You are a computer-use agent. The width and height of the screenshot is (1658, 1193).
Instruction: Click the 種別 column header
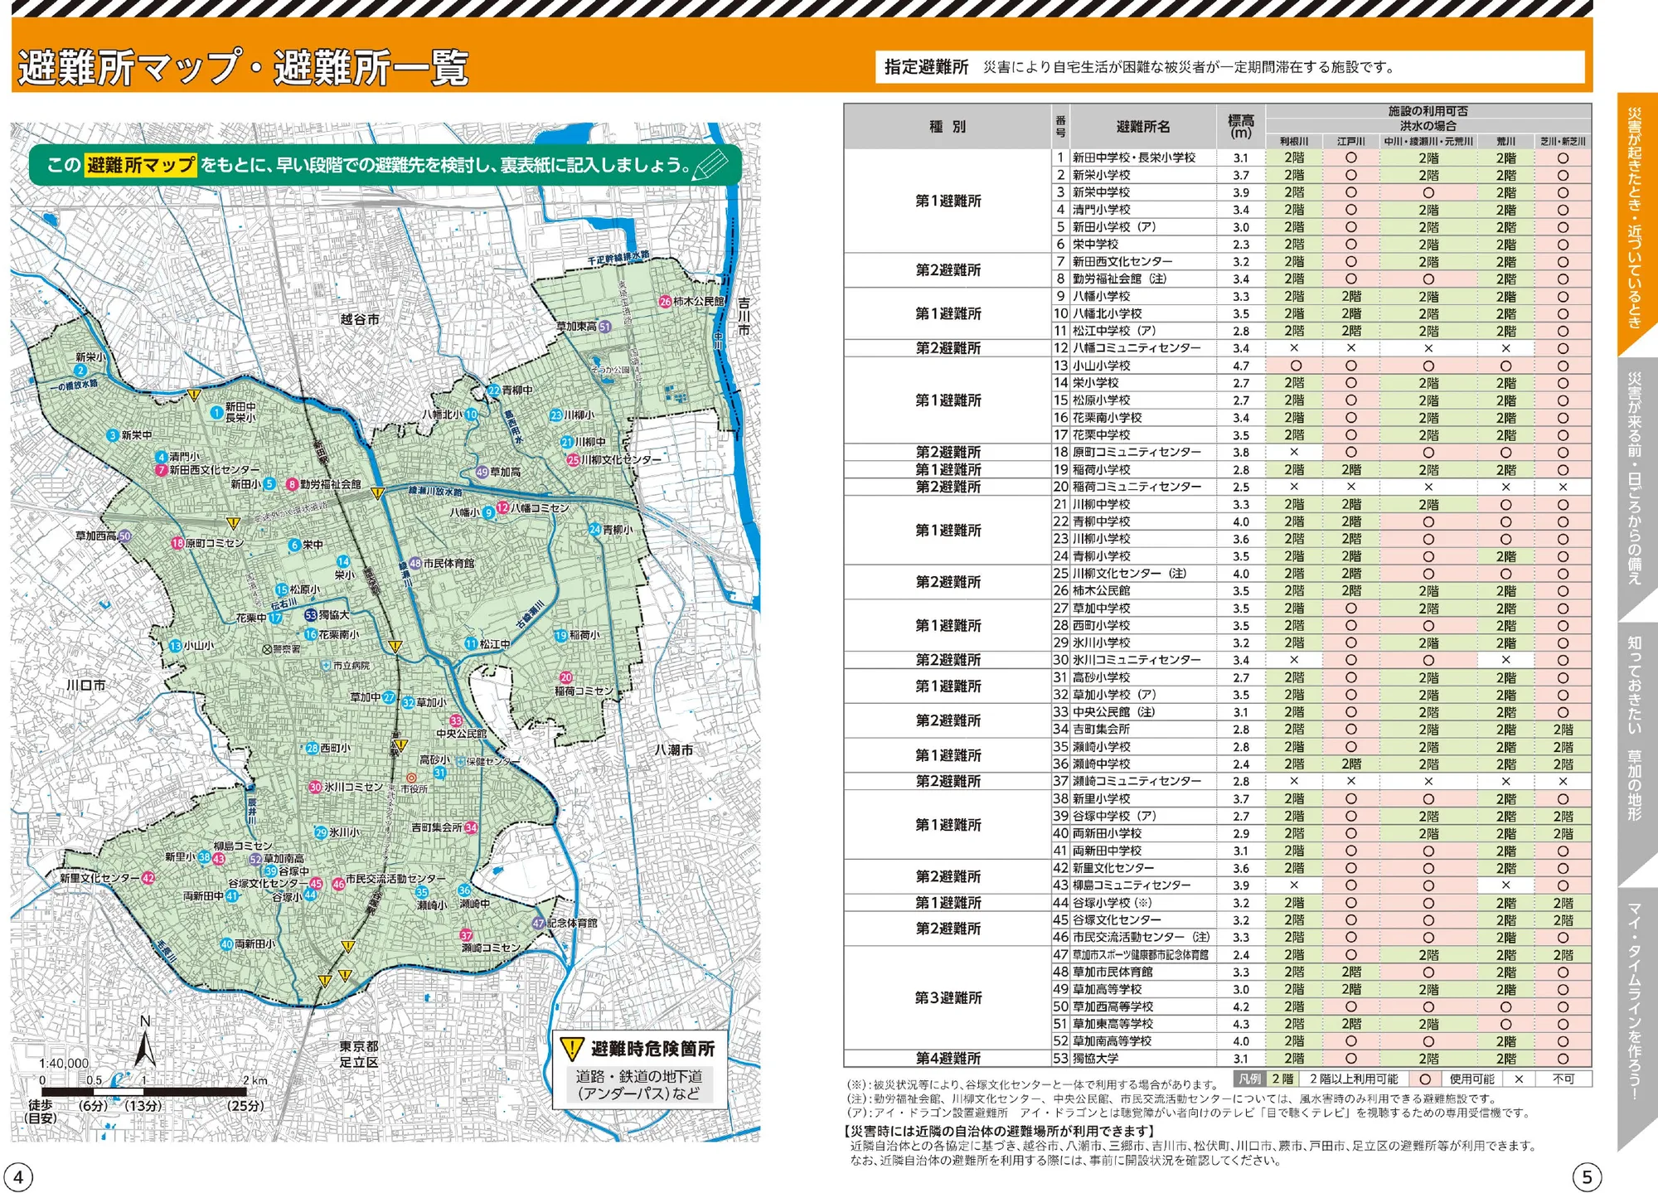pos(948,126)
